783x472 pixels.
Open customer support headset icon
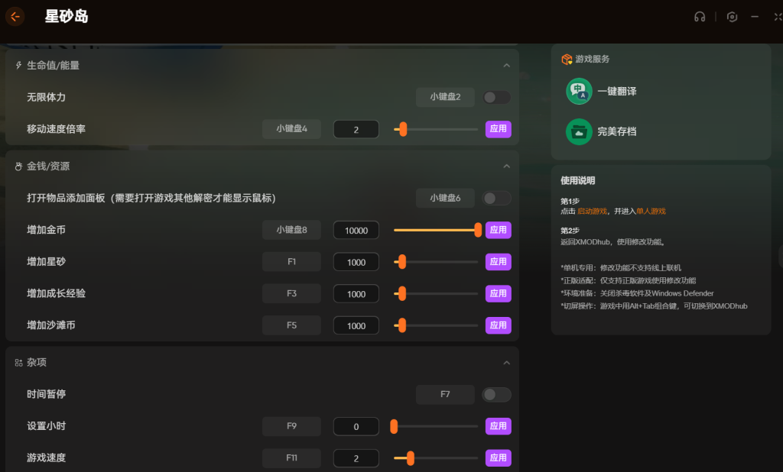pos(699,17)
